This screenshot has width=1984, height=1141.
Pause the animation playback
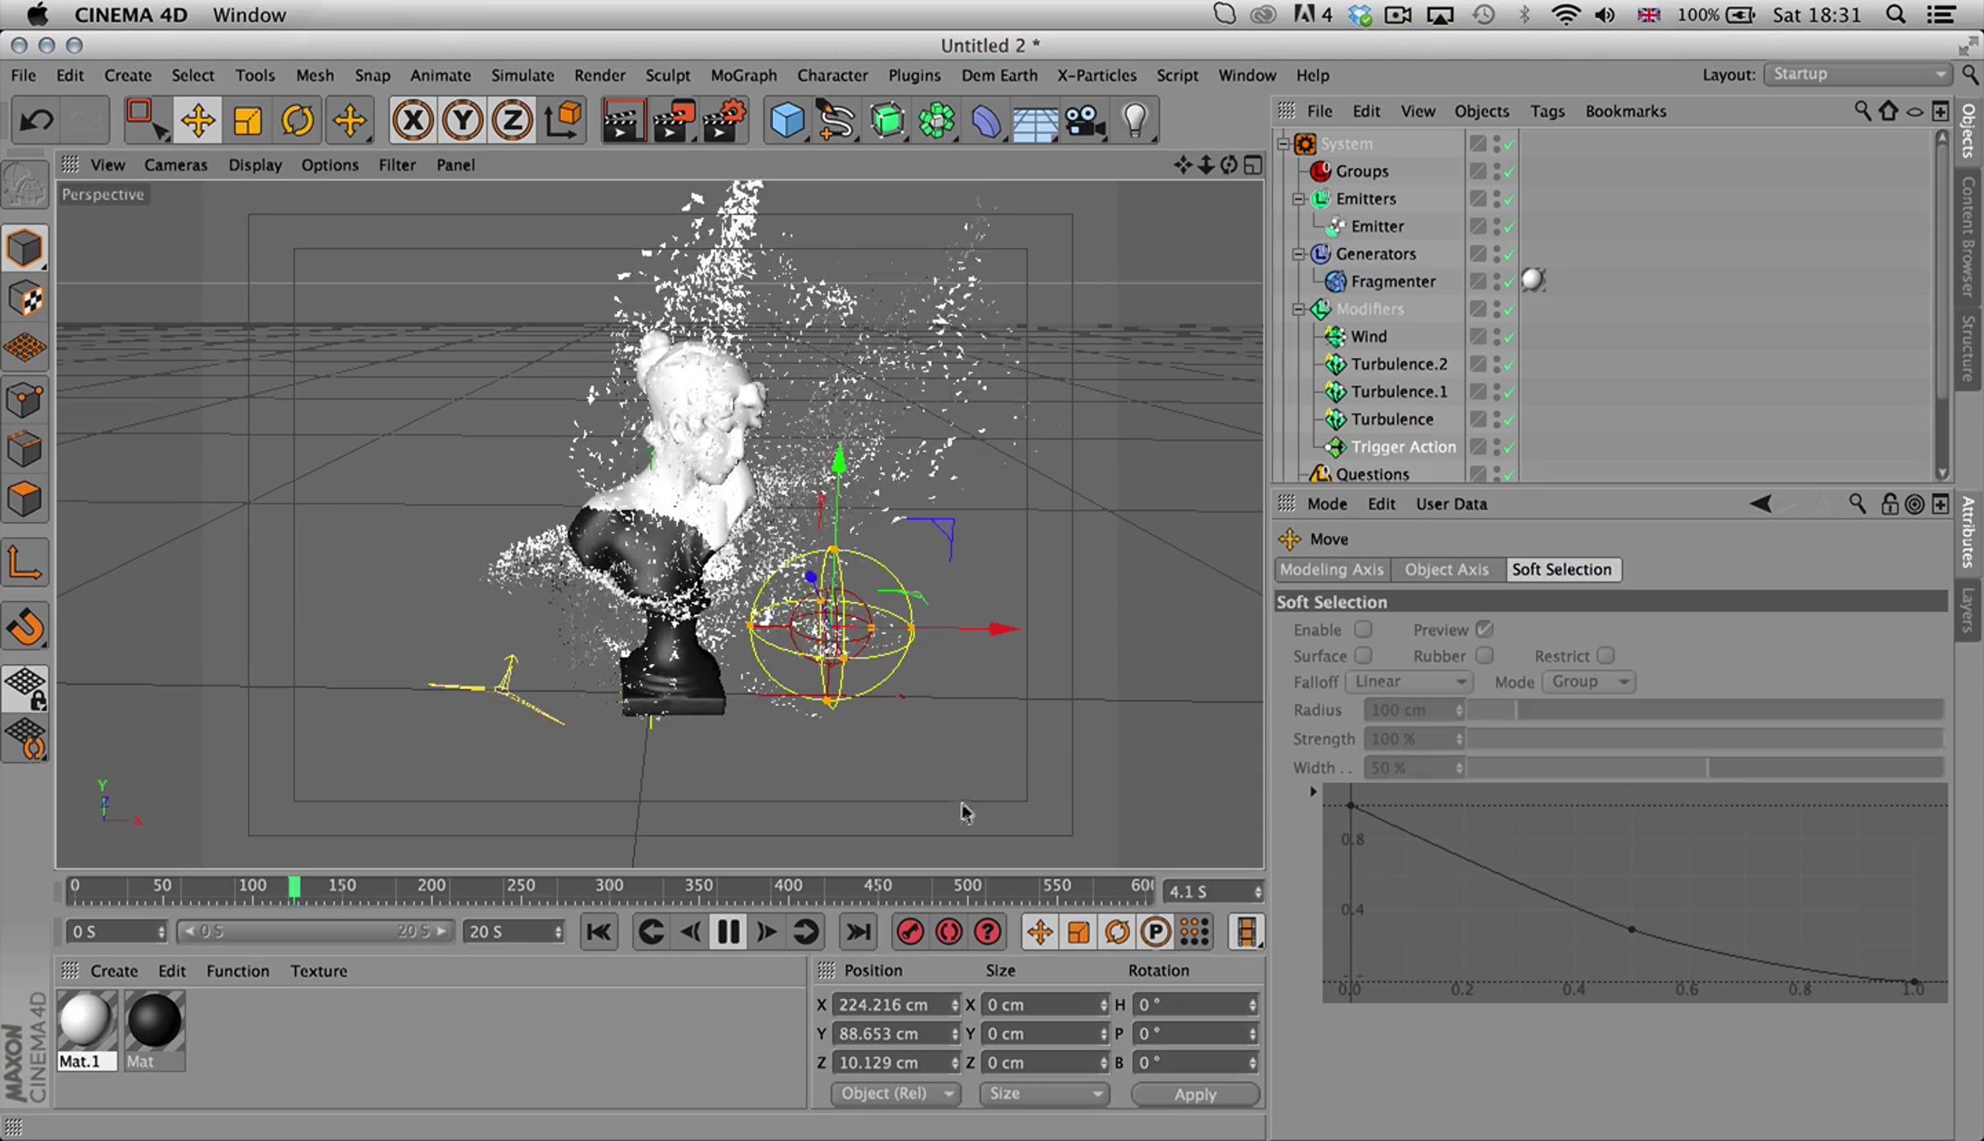[728, 933]
